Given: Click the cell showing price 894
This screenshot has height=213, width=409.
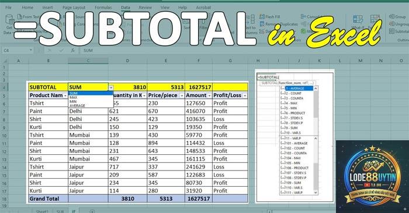Looking at the screenshot, I should pos(166,143).
